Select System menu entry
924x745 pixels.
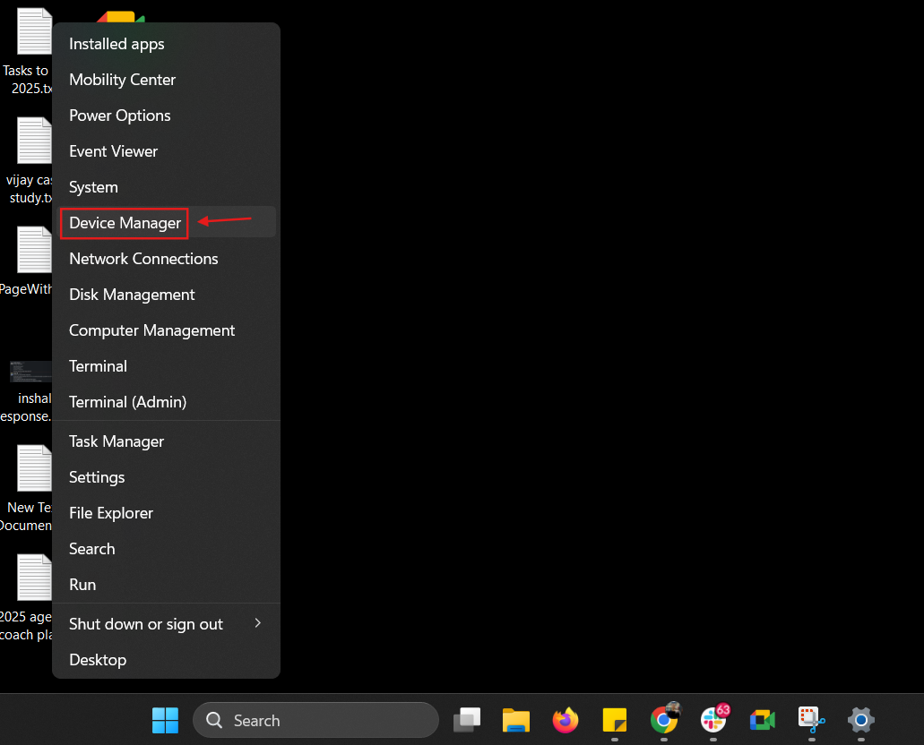point(166,187)
